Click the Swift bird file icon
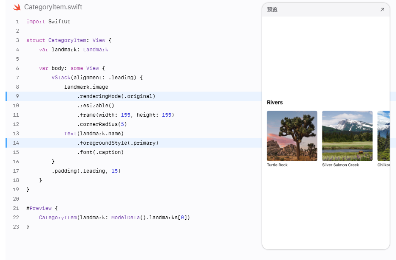 click(x=17, y=7)
